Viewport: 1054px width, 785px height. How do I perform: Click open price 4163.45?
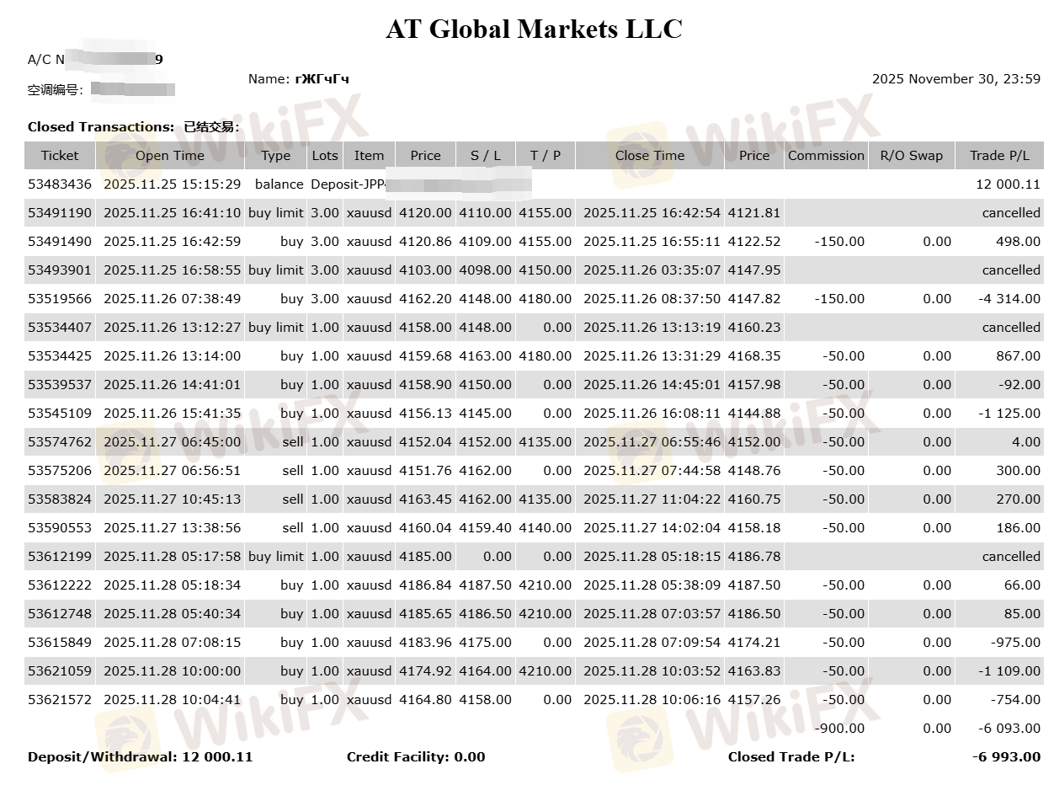425,499
